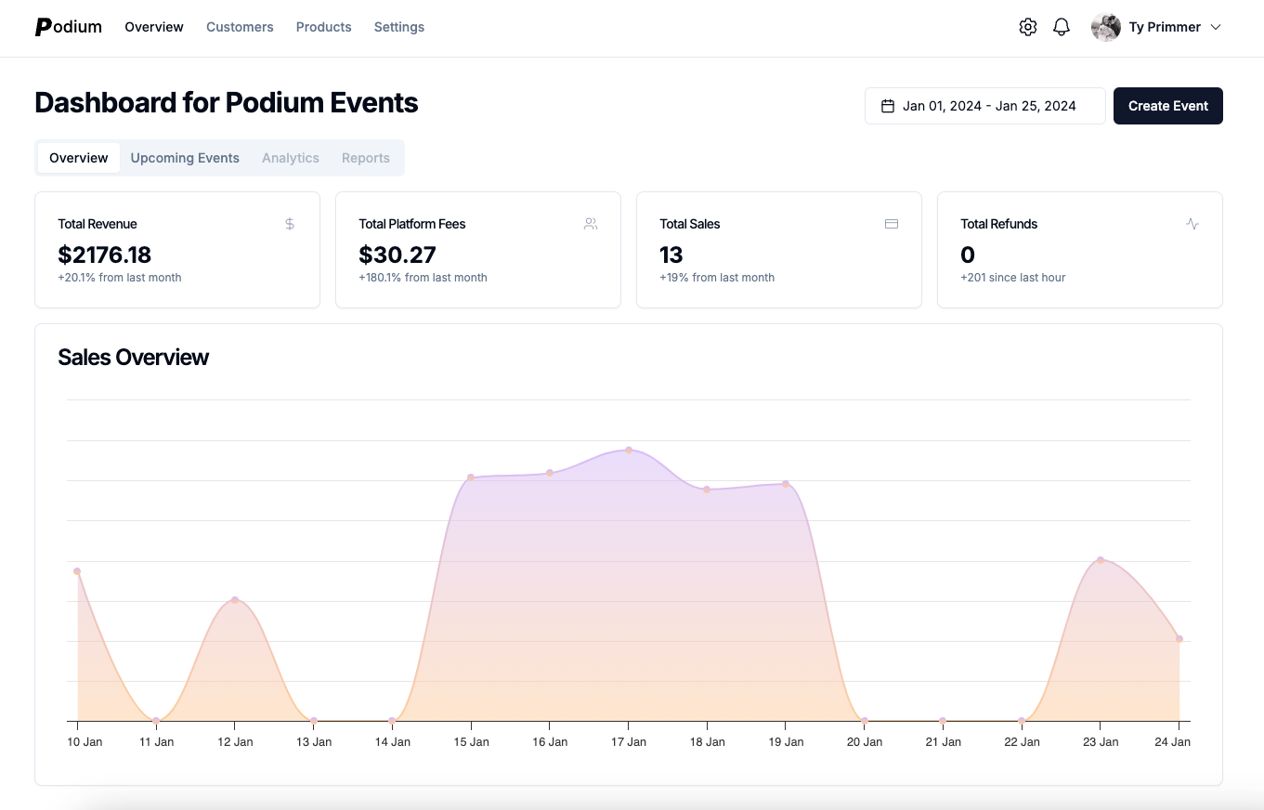Switch to the Analytics tab
Image resolution: width=1264 pixels, height=810 pixels.
pyautogui.click(x=291, y=158)
